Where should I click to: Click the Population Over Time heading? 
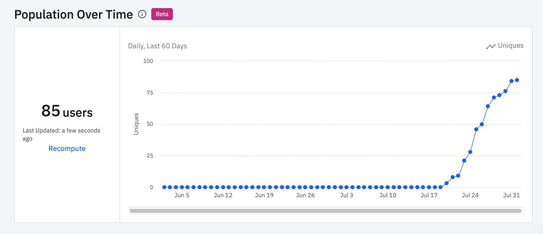pos(73,15)
